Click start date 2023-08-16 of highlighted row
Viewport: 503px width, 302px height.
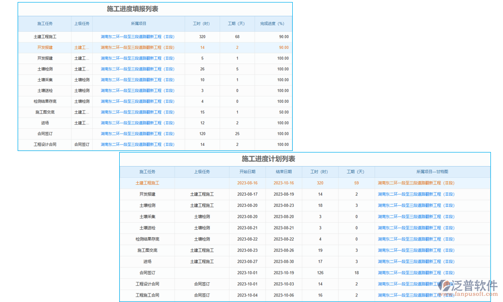pyautogui.click(x=247, y=183)
